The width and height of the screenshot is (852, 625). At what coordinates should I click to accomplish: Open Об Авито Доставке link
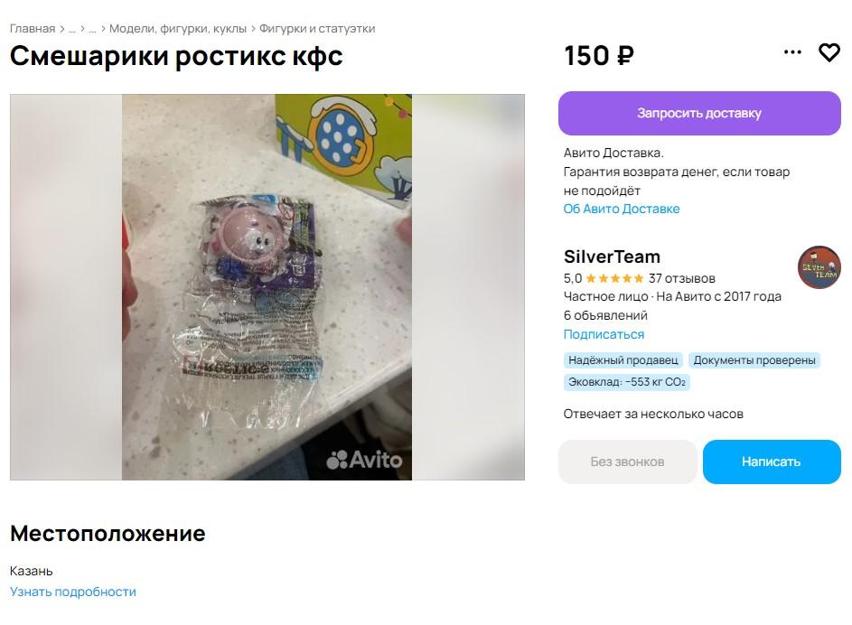point(621,209)
